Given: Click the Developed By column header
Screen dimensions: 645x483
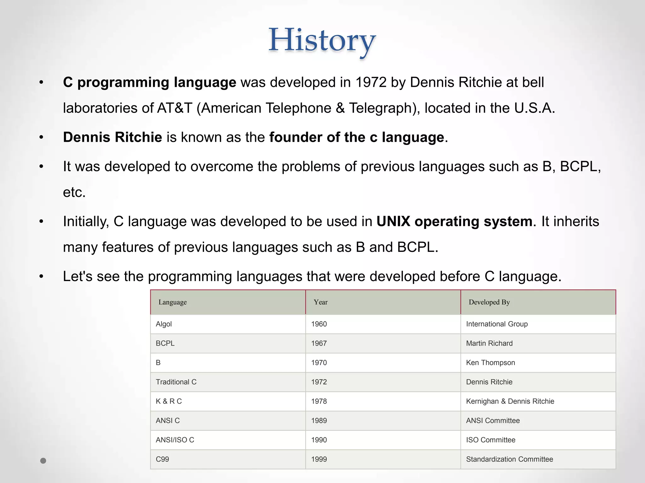Looking at the screenshot, I should click(x=489, y=302).
